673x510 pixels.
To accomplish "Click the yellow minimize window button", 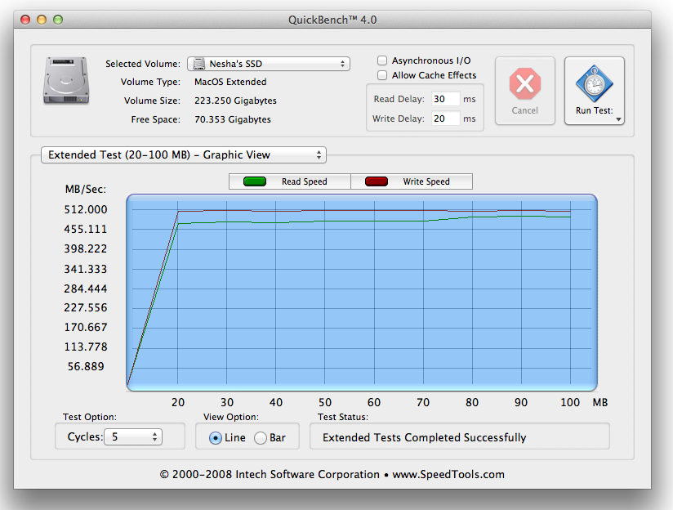I will pos(42,20).
